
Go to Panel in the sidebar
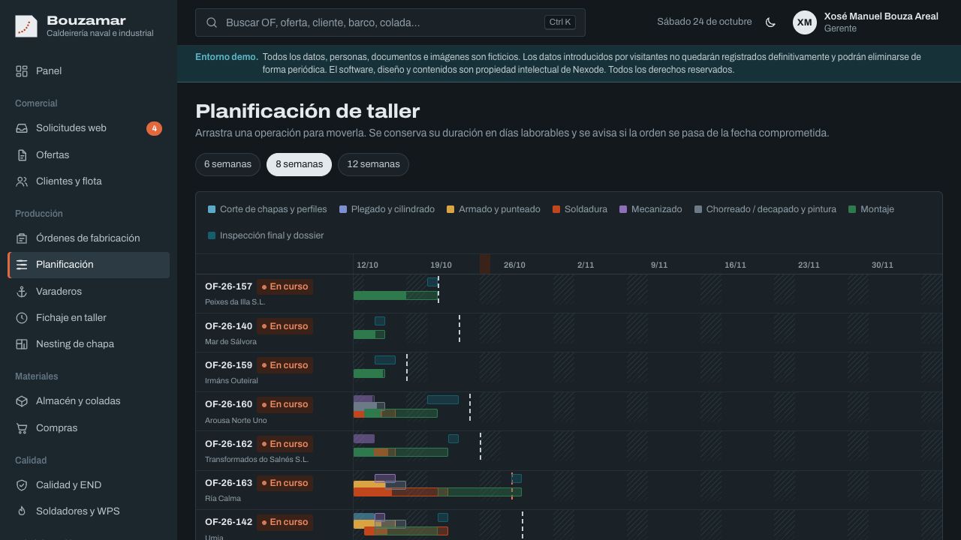[89, 70]
